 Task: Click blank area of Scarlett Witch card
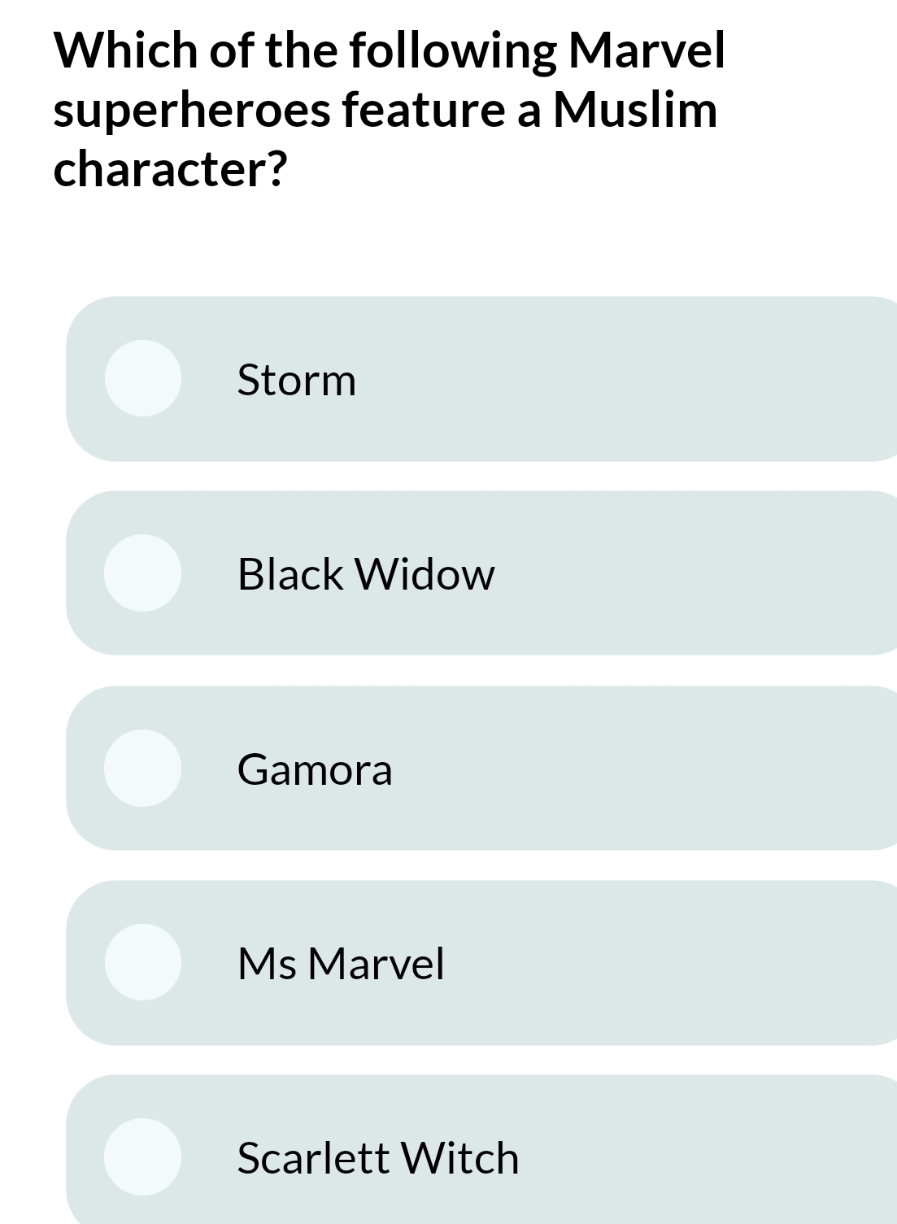[x=708, y=1157]
